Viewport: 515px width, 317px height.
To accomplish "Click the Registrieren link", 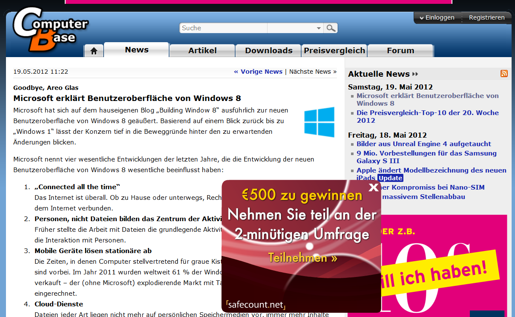I will click(487, 17).
